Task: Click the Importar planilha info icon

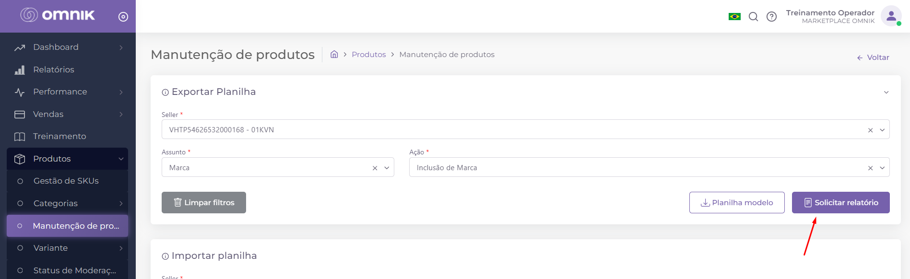Action: (x=165, y=256)
